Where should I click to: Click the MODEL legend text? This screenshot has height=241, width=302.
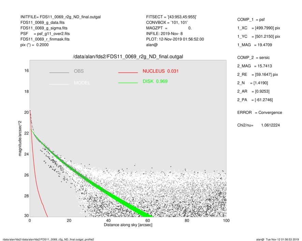(x=82, y=83)
